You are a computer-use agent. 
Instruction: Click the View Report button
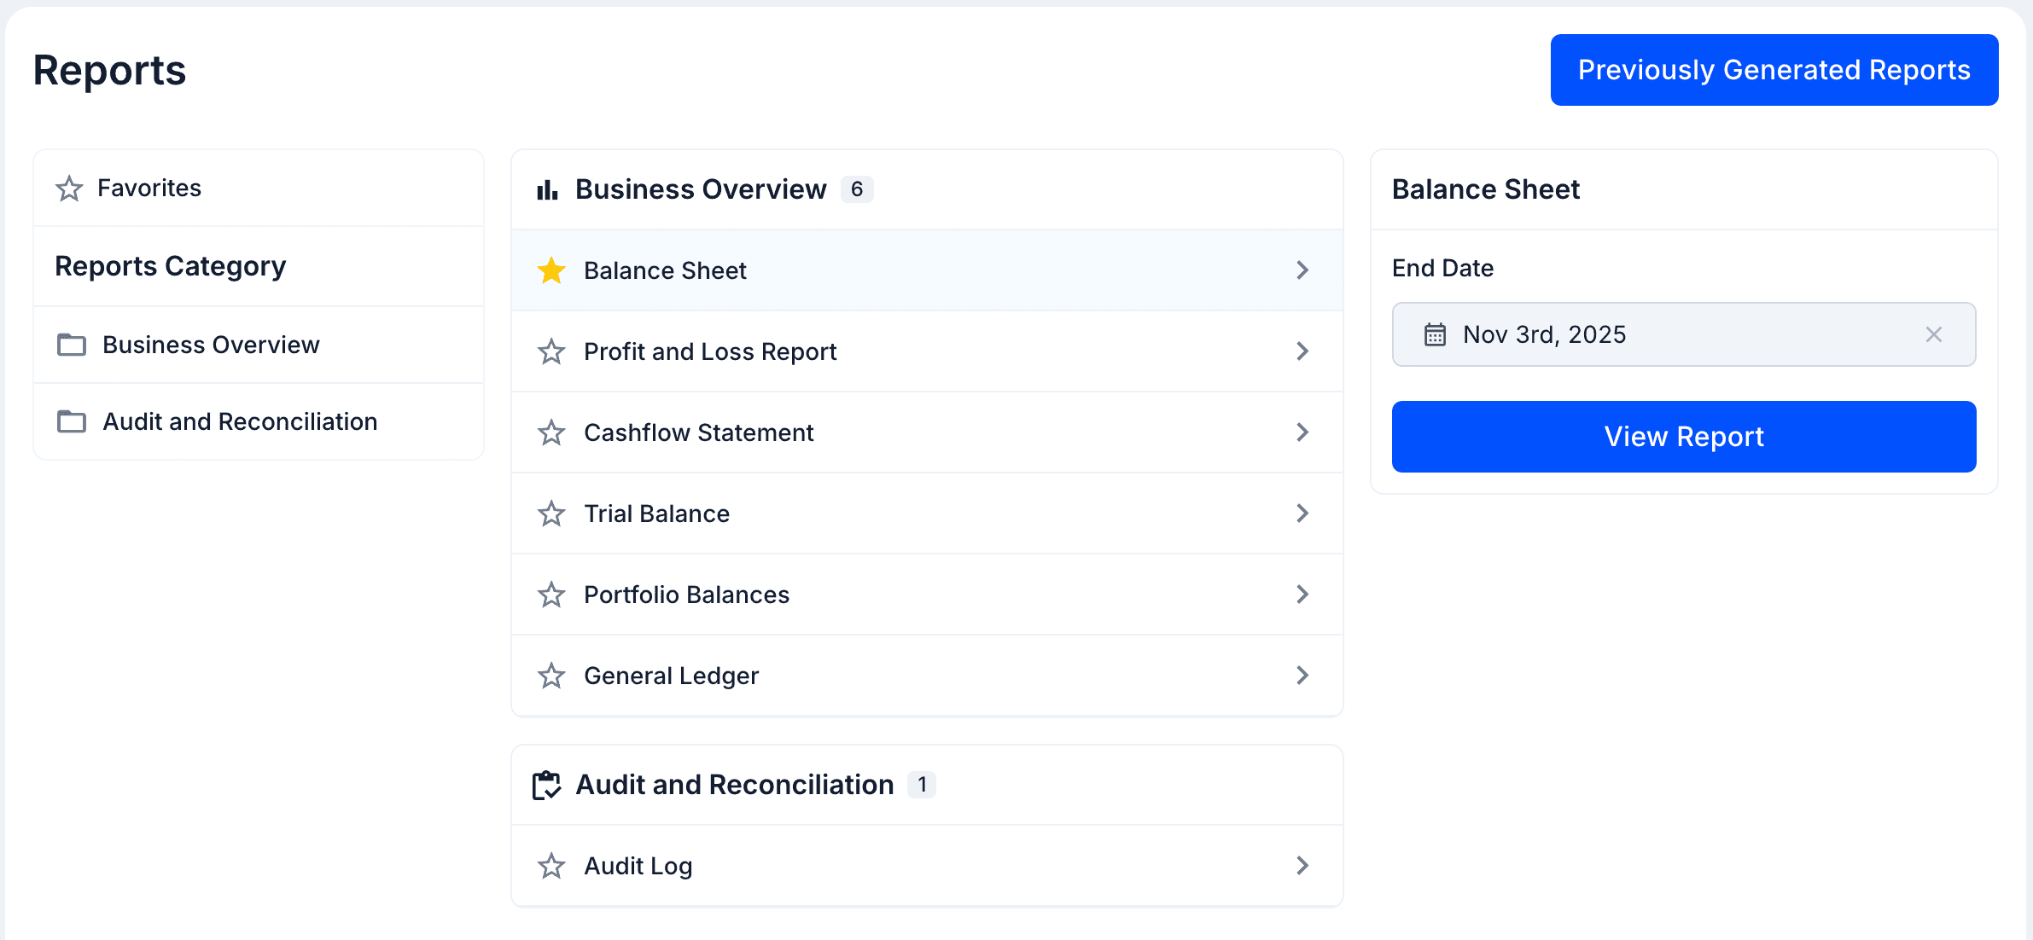point(1683,436)
